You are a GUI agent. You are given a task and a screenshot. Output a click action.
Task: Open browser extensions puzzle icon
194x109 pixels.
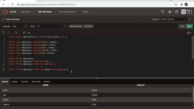[182, 5]
